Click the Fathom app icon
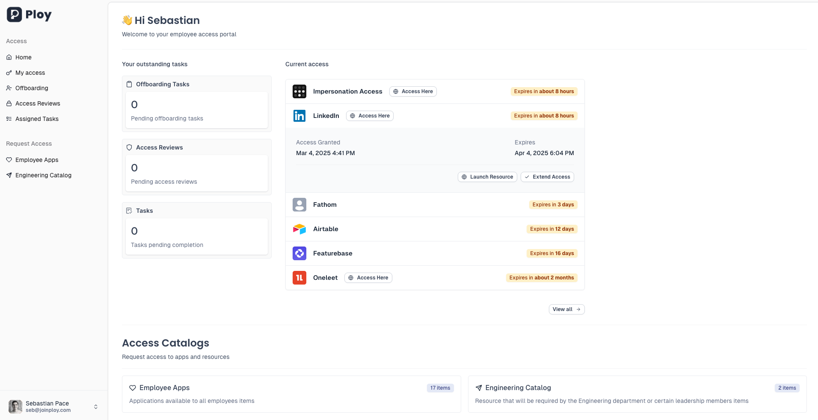The height and width of the screenshot is (420, 818). click(x=299, y=205)
